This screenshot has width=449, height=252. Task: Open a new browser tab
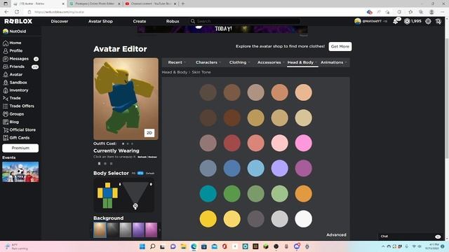pyautogui.click(x=182, y=3)
